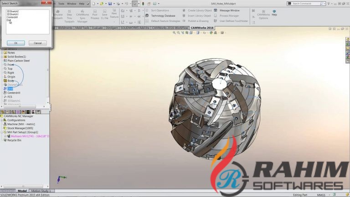Image resolution: width=350 pixels, height=197 pixels.
Task: Click Sort Operations command
Action: [x=158, y=10]
